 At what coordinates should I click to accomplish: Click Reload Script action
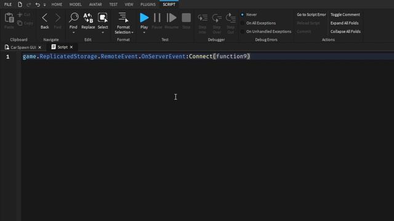coord(308,23)
